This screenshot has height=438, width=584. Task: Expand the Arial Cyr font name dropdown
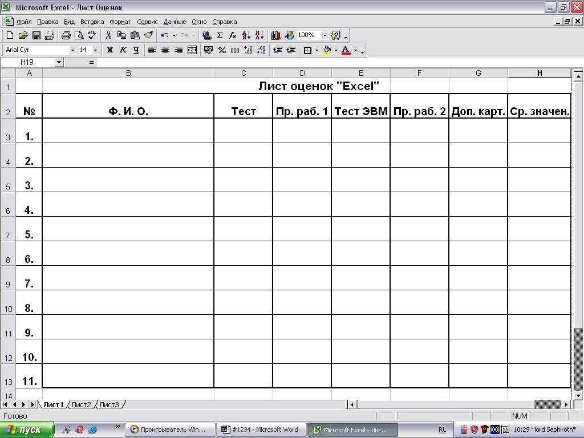(x=72, y=50)
